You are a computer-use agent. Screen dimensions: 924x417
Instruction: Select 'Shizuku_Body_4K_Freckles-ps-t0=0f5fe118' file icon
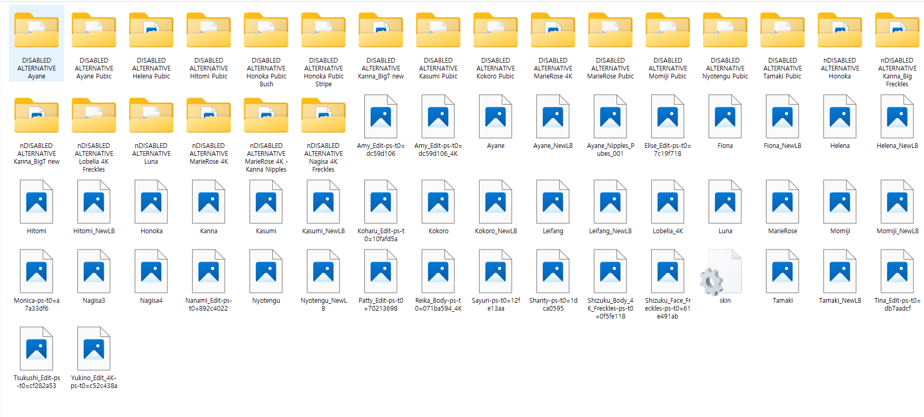click(610, 271)
